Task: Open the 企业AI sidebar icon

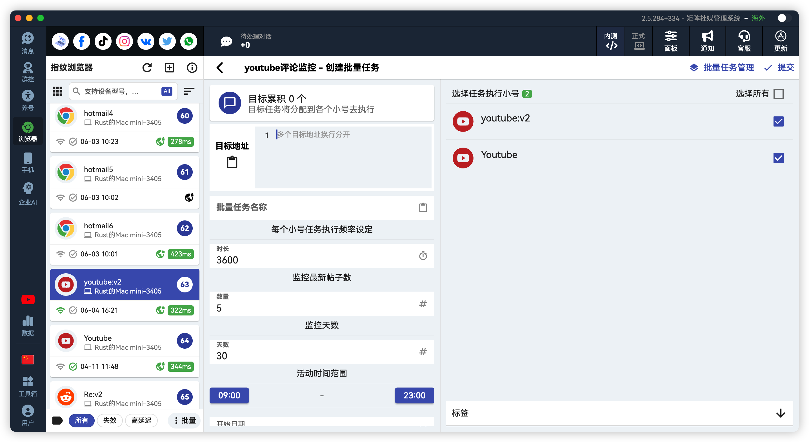Action: click(28, 194)
